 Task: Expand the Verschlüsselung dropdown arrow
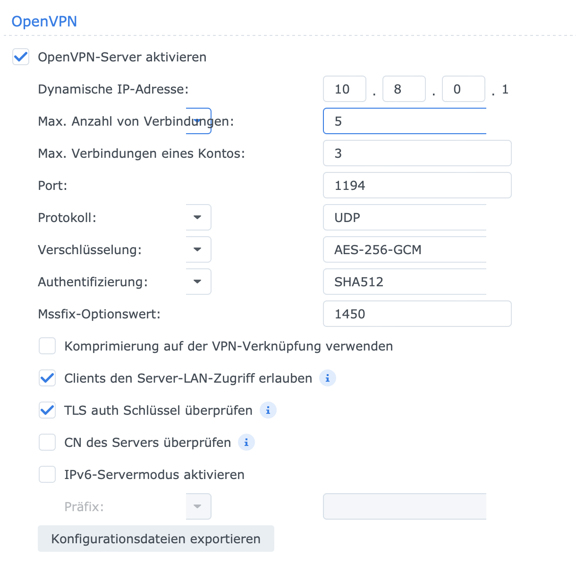pyautogui.click(x=198, y=250)
